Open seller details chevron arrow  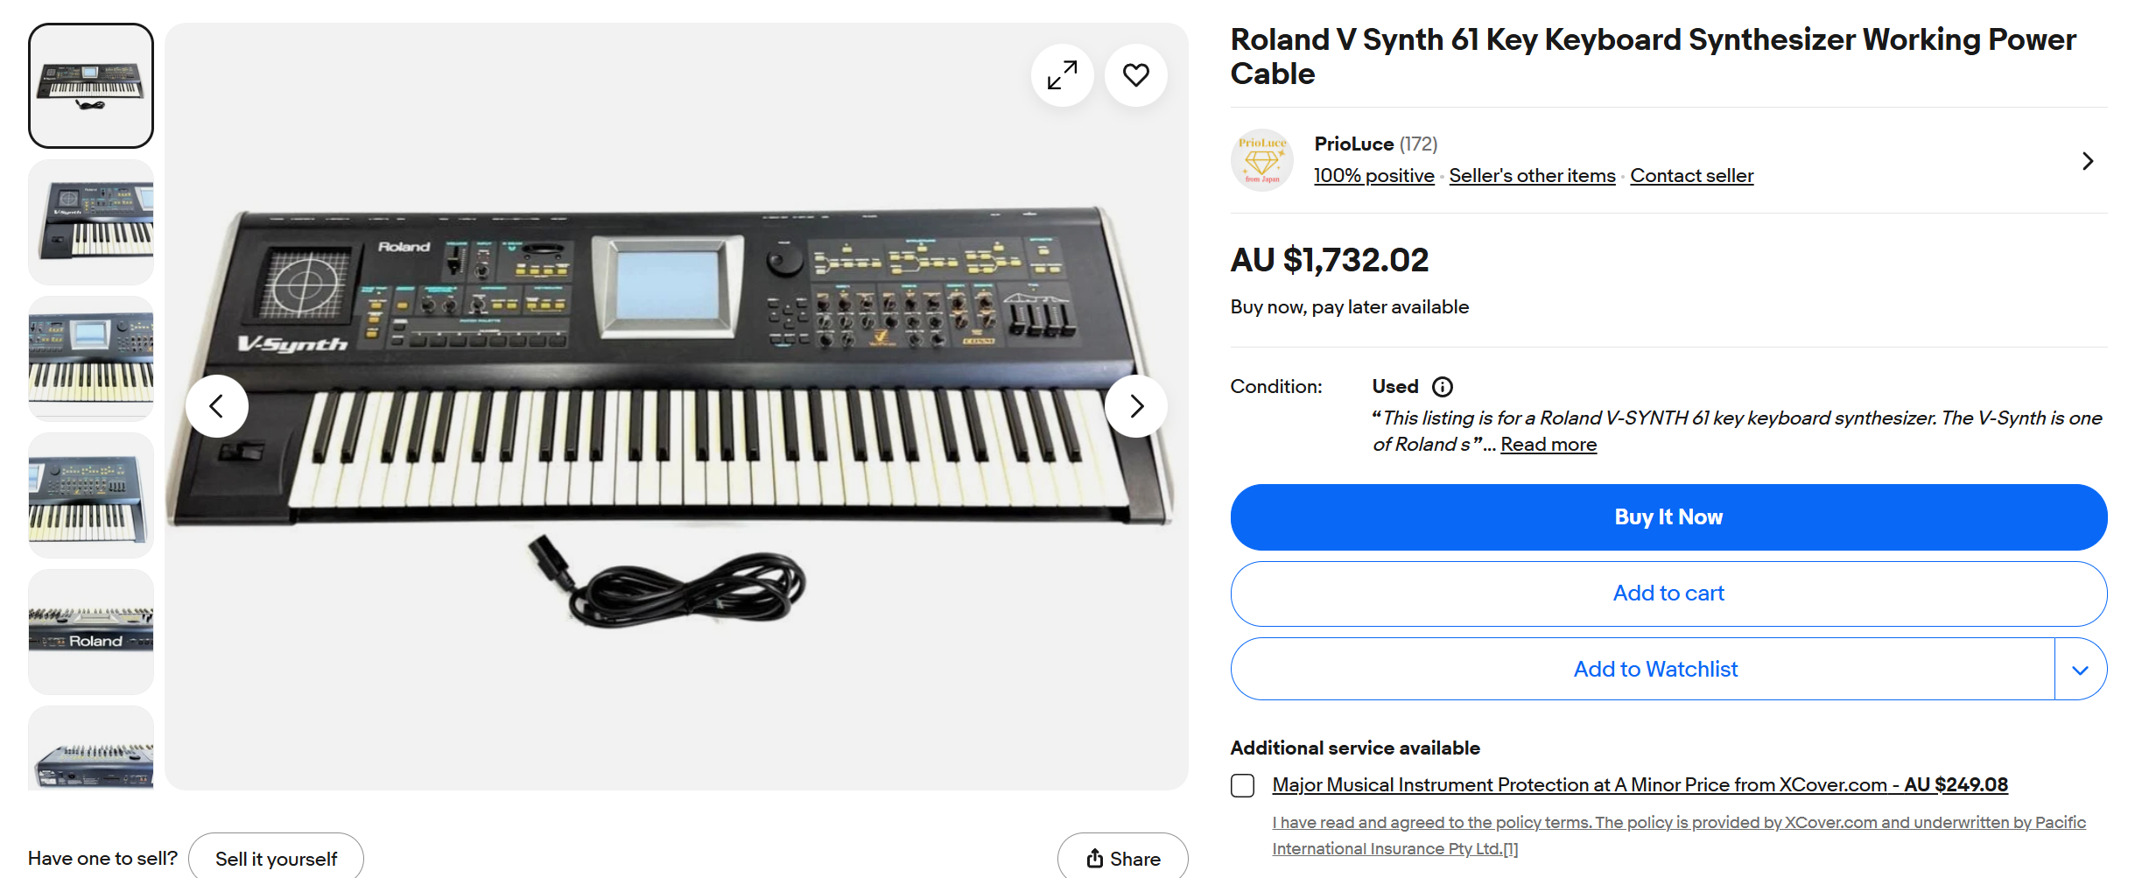[2087, 161]
